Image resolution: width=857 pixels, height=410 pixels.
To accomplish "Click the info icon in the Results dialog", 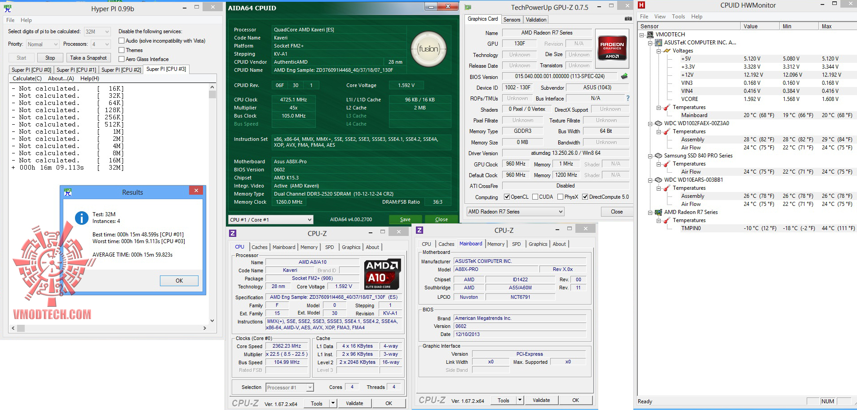I will (81, 218).
